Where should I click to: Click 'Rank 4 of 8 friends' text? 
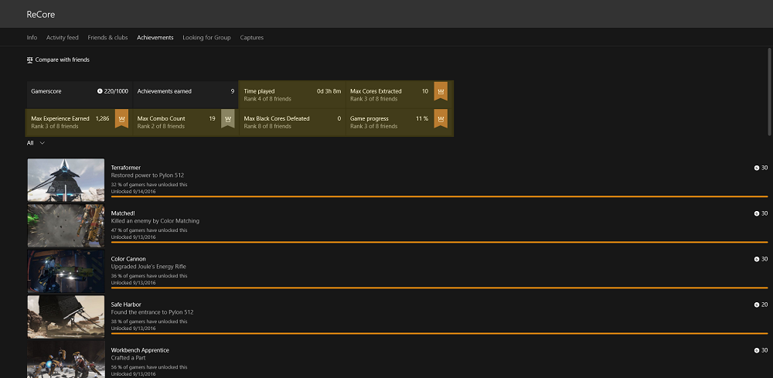coord(267,99)
